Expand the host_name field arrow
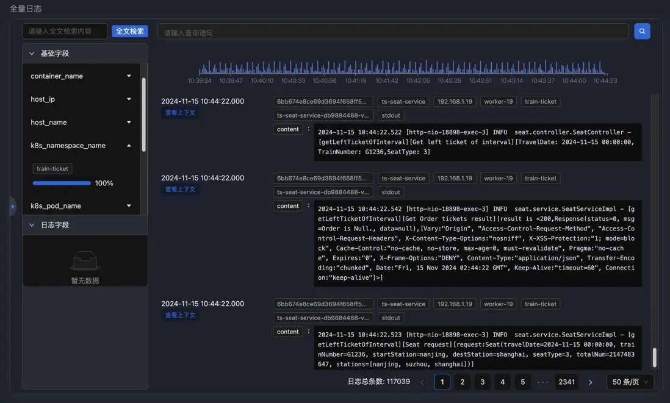670x403 pixels. tap(129, 123)
